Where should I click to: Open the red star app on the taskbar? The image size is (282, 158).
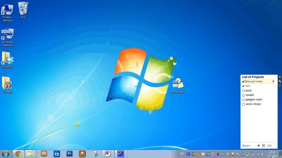[x=82, y=154]
